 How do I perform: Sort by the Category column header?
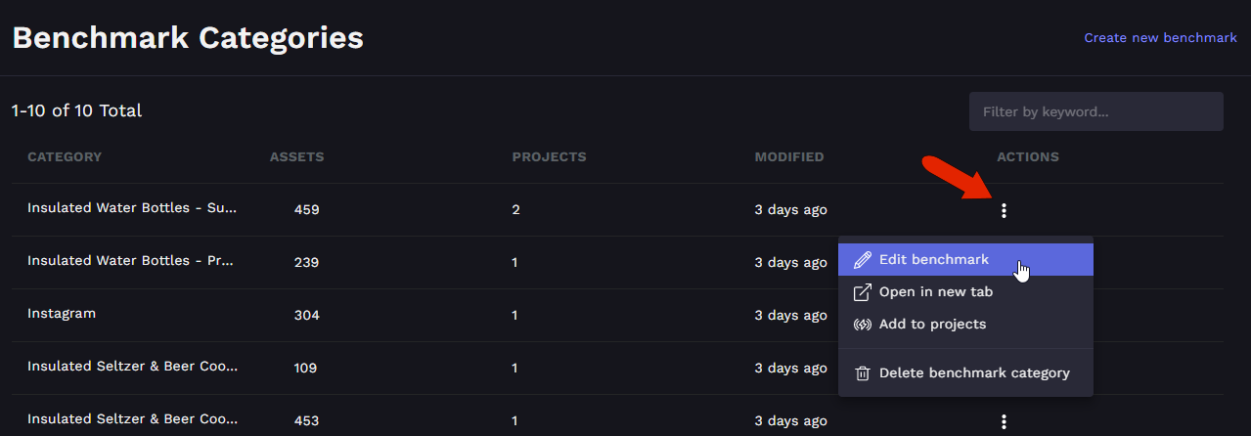click(65, 157)
